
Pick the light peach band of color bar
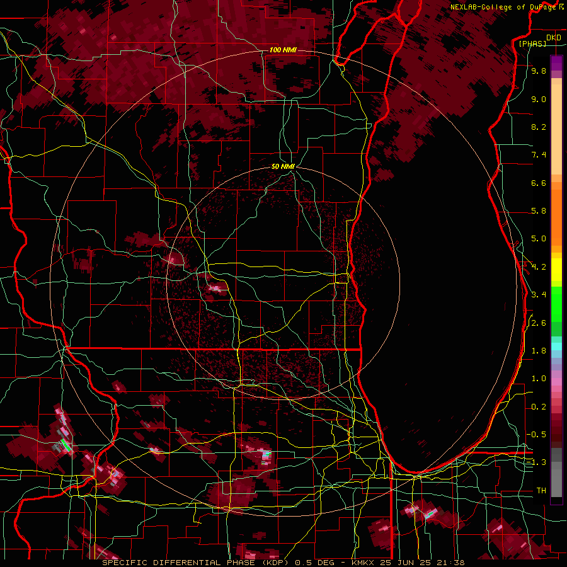point(556,129)
